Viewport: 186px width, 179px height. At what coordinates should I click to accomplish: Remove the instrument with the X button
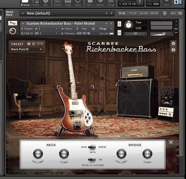(176, 21)
